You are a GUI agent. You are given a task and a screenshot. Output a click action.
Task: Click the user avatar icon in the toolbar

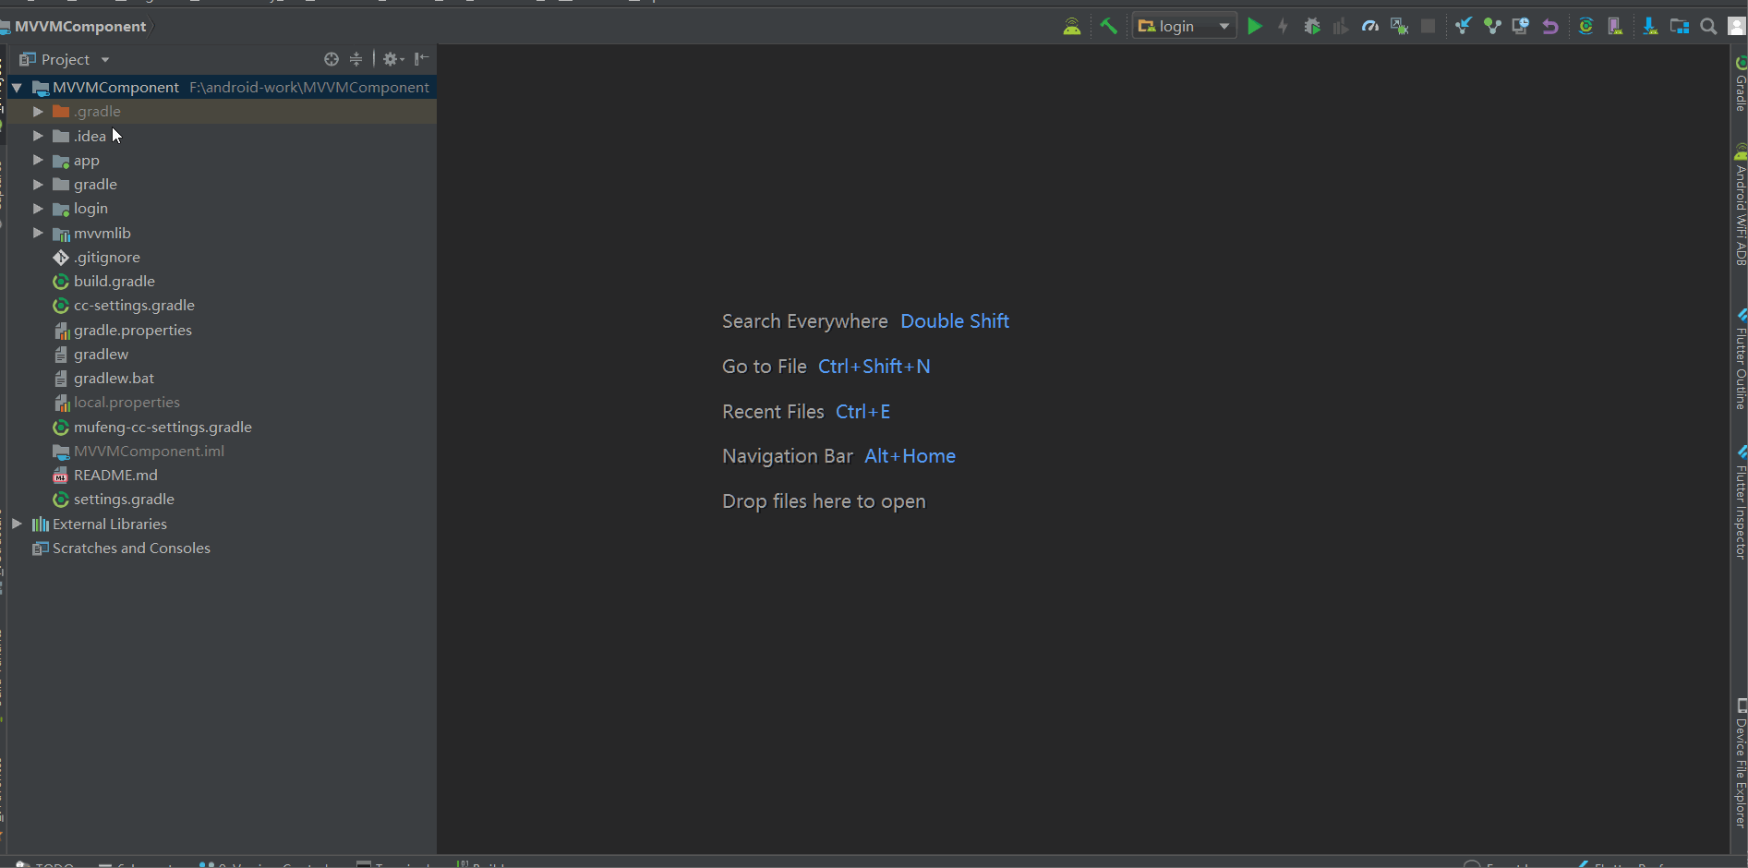[1737, 27]
